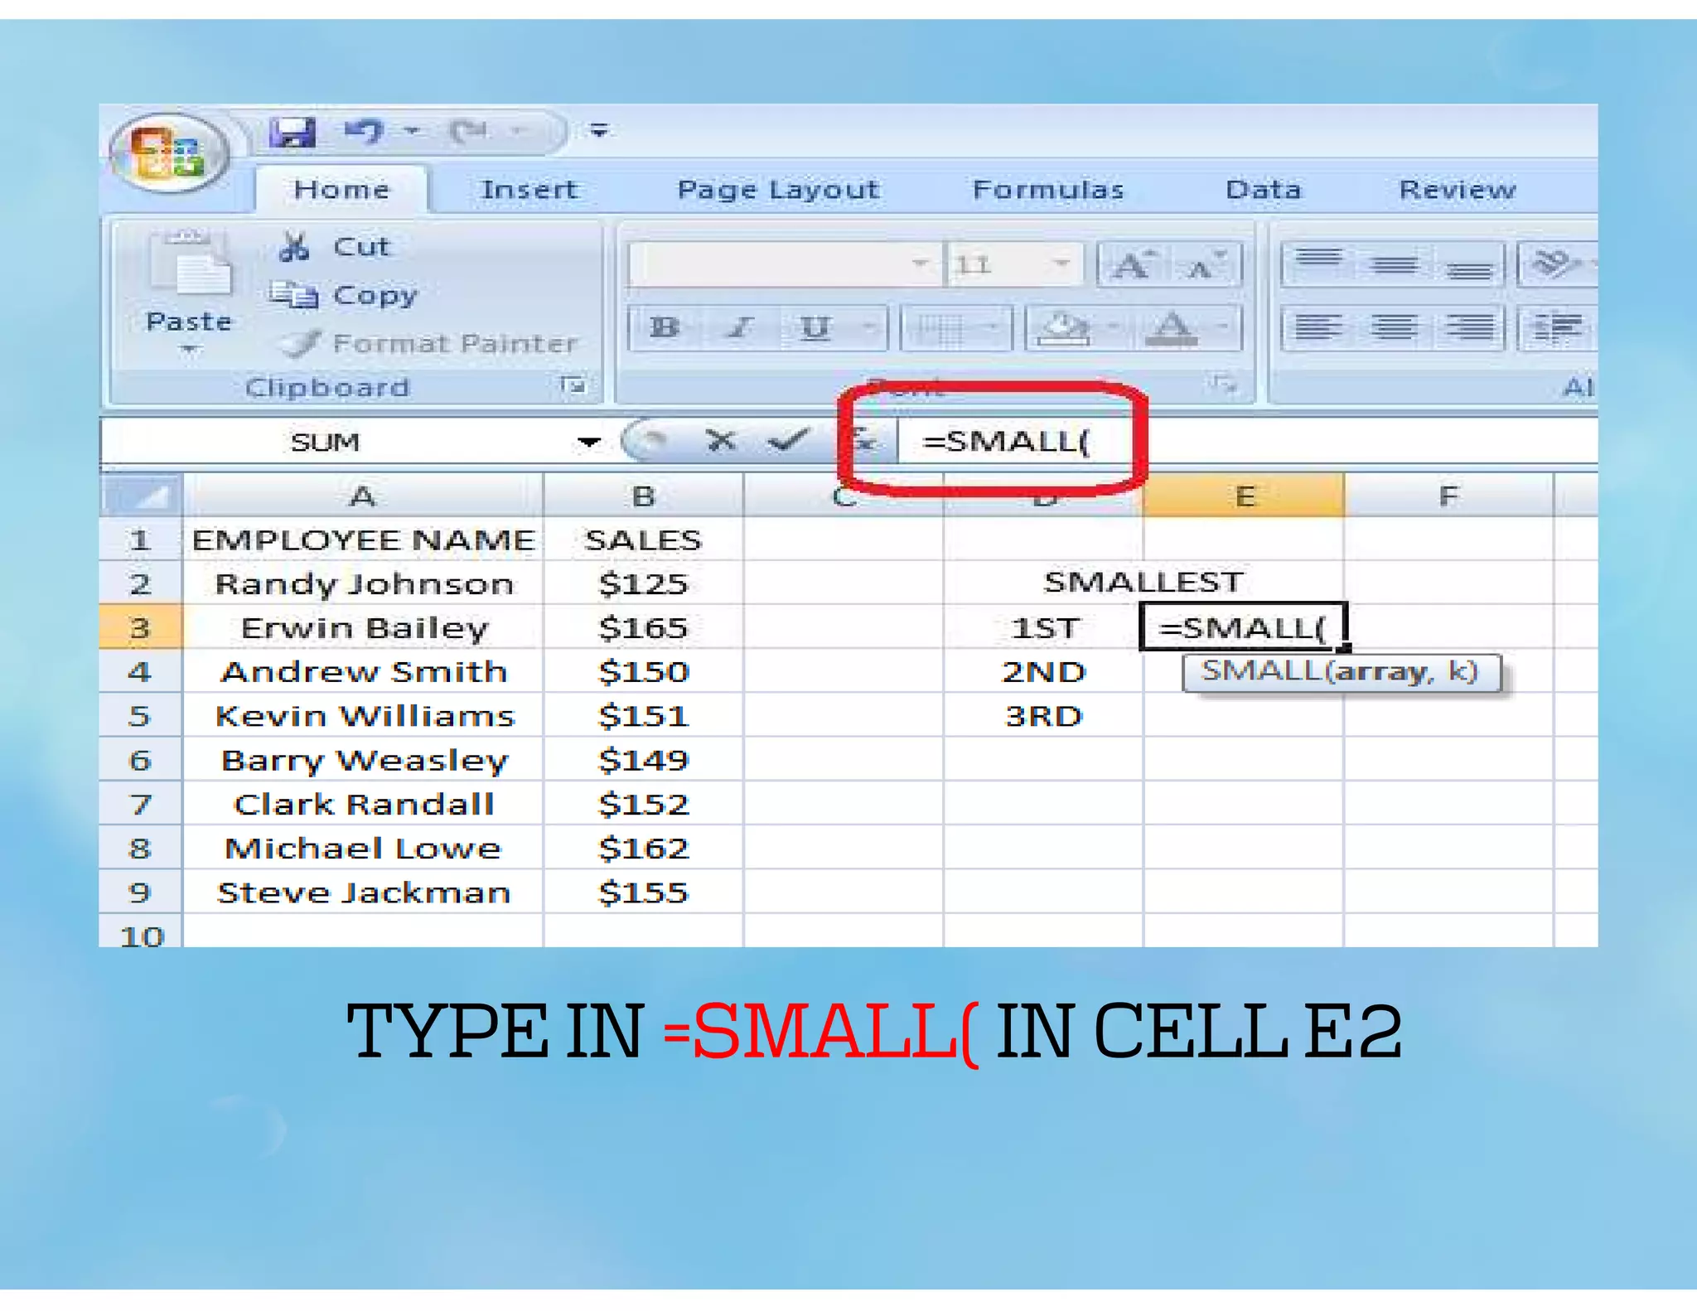Select column E header
Screen dimensions: 1697x1311
(1243, 496)
